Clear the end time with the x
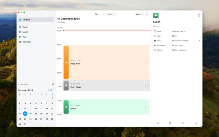 pos(200,41)
